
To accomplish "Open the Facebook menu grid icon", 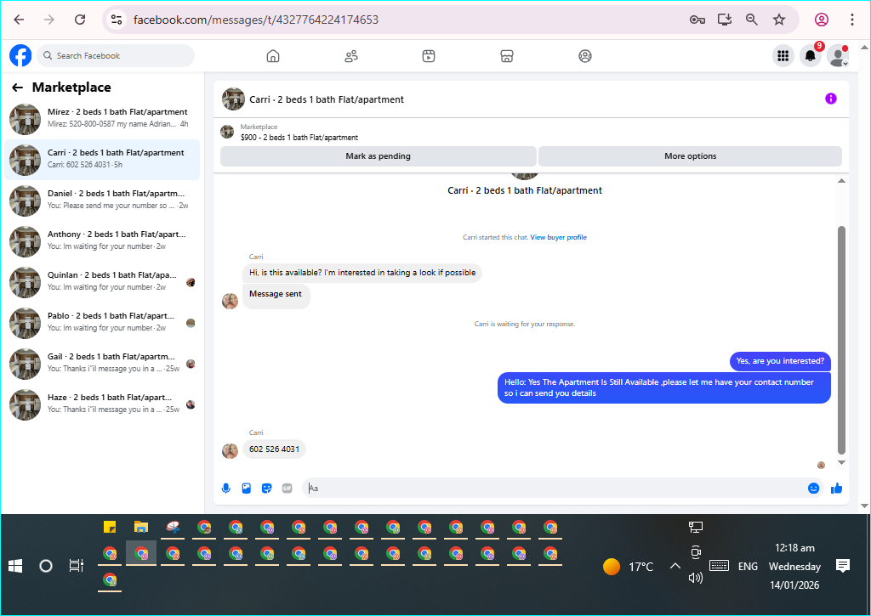I will coord(783,55).
